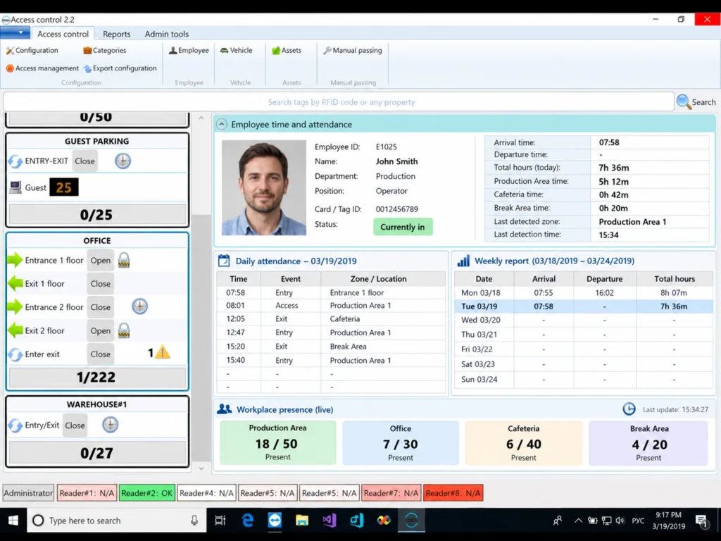Image resolution: width=721 pixels, height=541 pixels.
Task: Click Export configuration
Action: tap(120, 68)
